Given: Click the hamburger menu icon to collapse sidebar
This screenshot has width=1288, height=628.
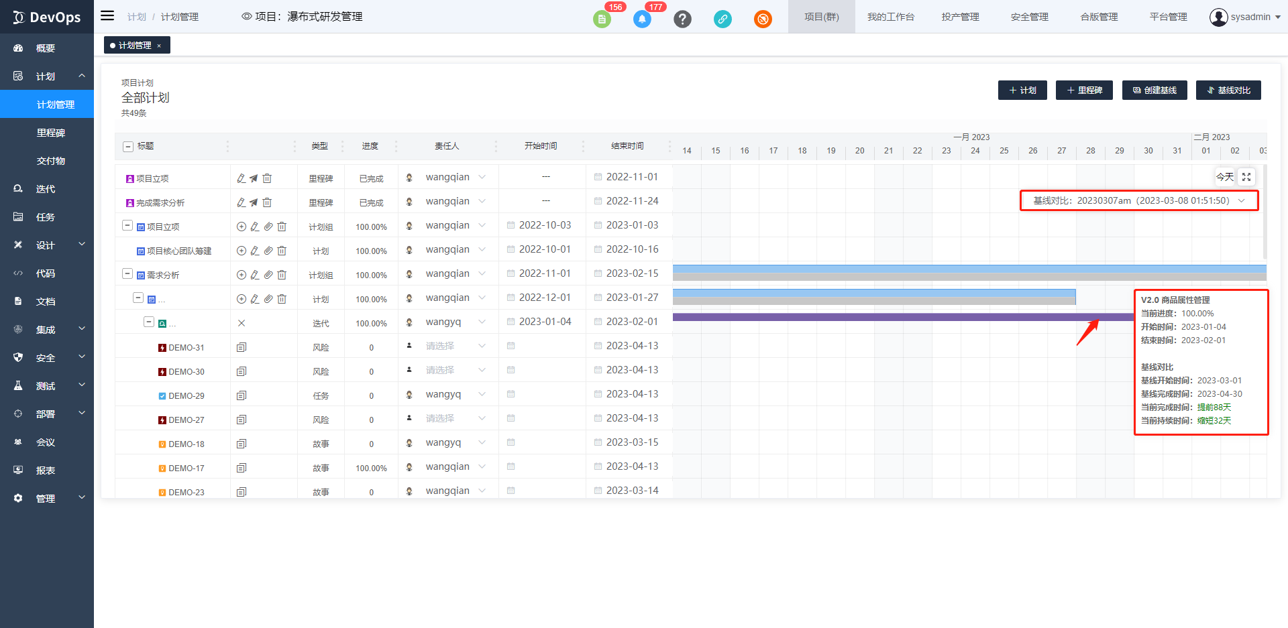Looking at the screenshot, I should (x=107, y=16).
